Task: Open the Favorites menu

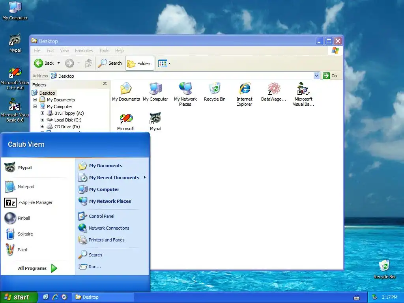Action: click(84, 50)
